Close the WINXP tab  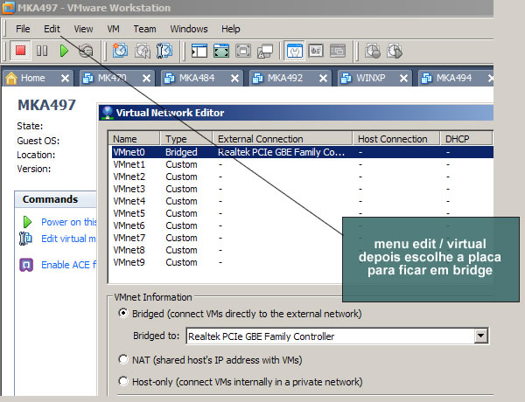point(403,79)
